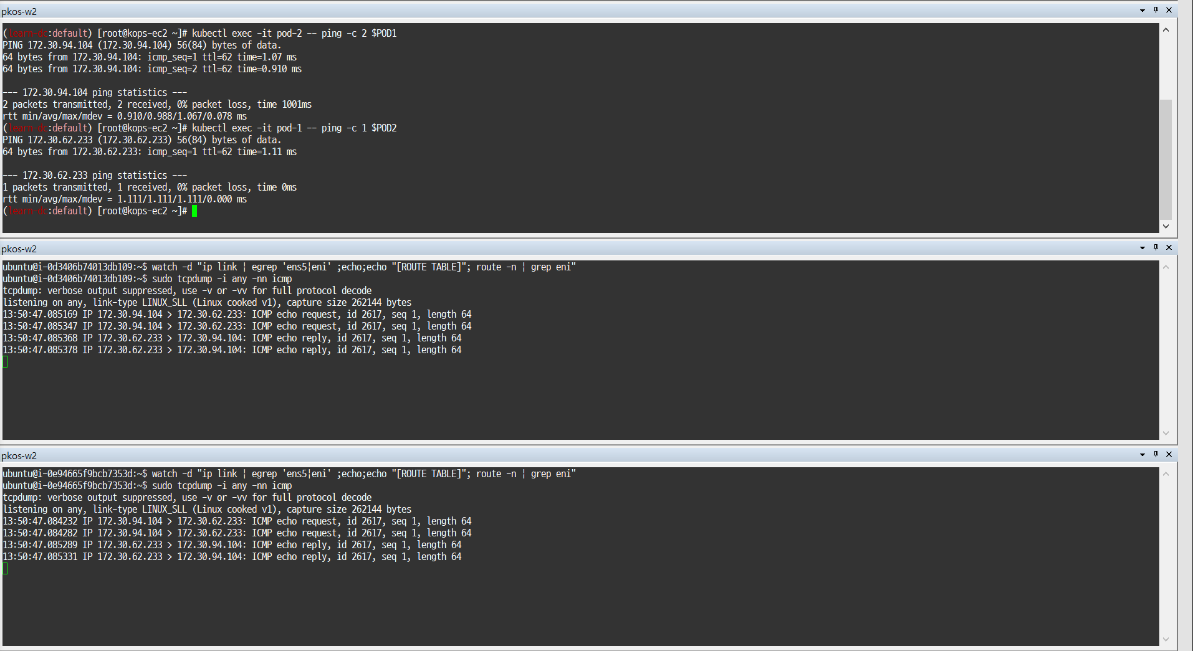This screenshot has height=651, width=1193.
Task: Close the middle pkos-w2 pane
Action: click(1170, 248)
